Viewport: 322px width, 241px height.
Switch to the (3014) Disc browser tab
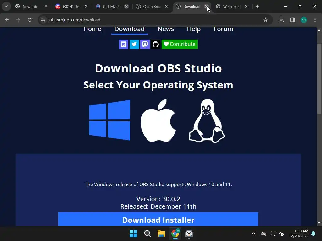[71, 7]
